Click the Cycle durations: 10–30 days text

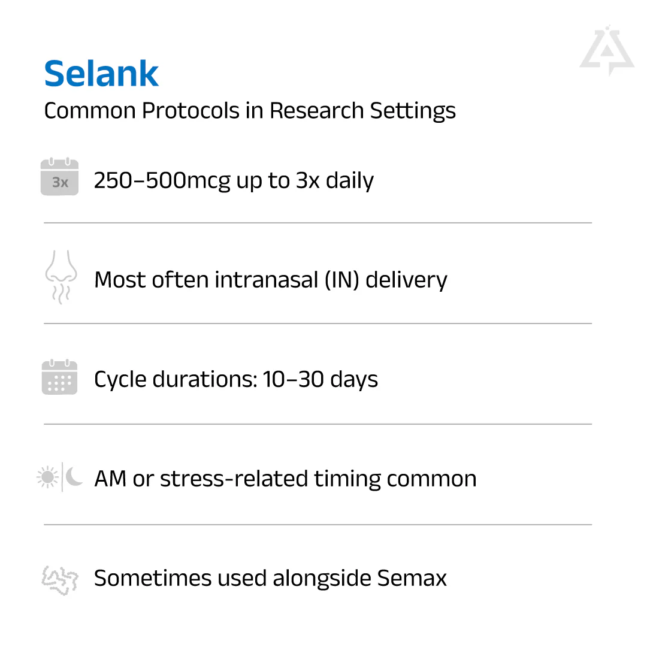(x=236, y=380)
